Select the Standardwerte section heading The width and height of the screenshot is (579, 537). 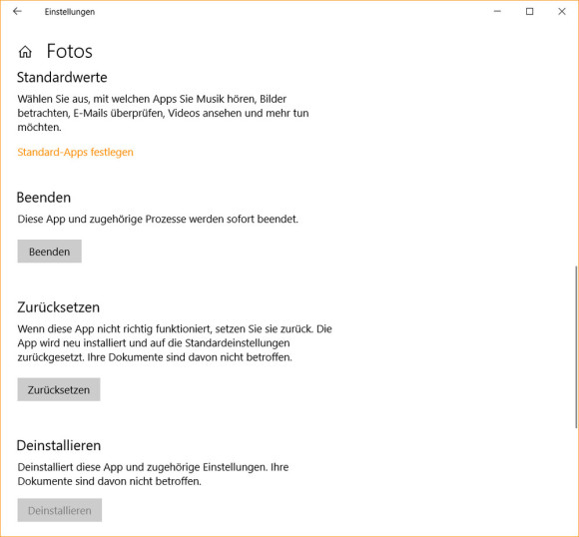[62, 77]
